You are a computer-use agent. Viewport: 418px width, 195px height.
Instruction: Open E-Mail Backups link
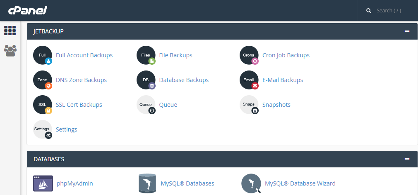(283, 80)
